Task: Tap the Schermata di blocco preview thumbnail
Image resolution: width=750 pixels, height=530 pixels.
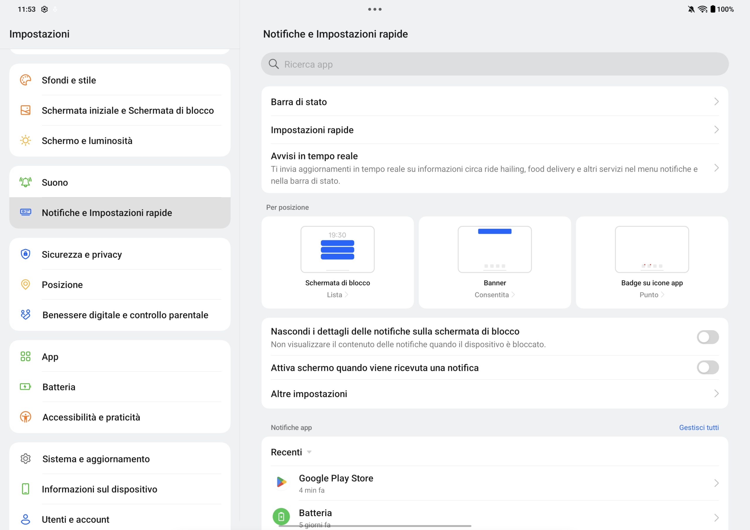Action: pos(337,249)
